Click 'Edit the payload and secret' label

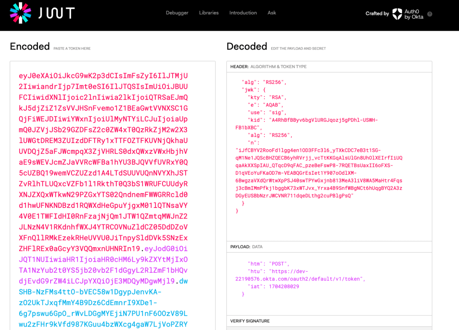coord(298,48)
